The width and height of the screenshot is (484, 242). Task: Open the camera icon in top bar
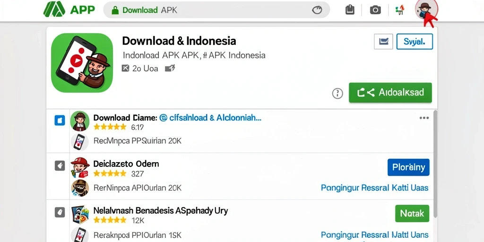coord(375,10)
